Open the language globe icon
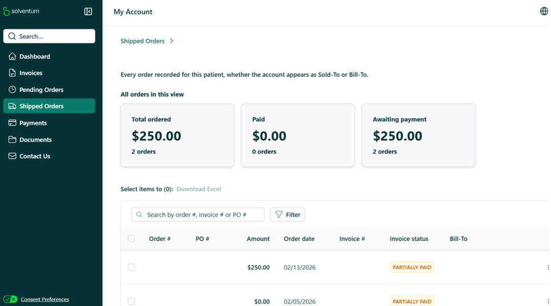 pyautogui.click(x=544, y=11)
